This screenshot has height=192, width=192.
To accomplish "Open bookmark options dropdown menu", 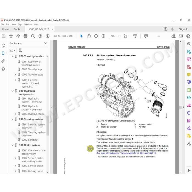I will point(12,50).
